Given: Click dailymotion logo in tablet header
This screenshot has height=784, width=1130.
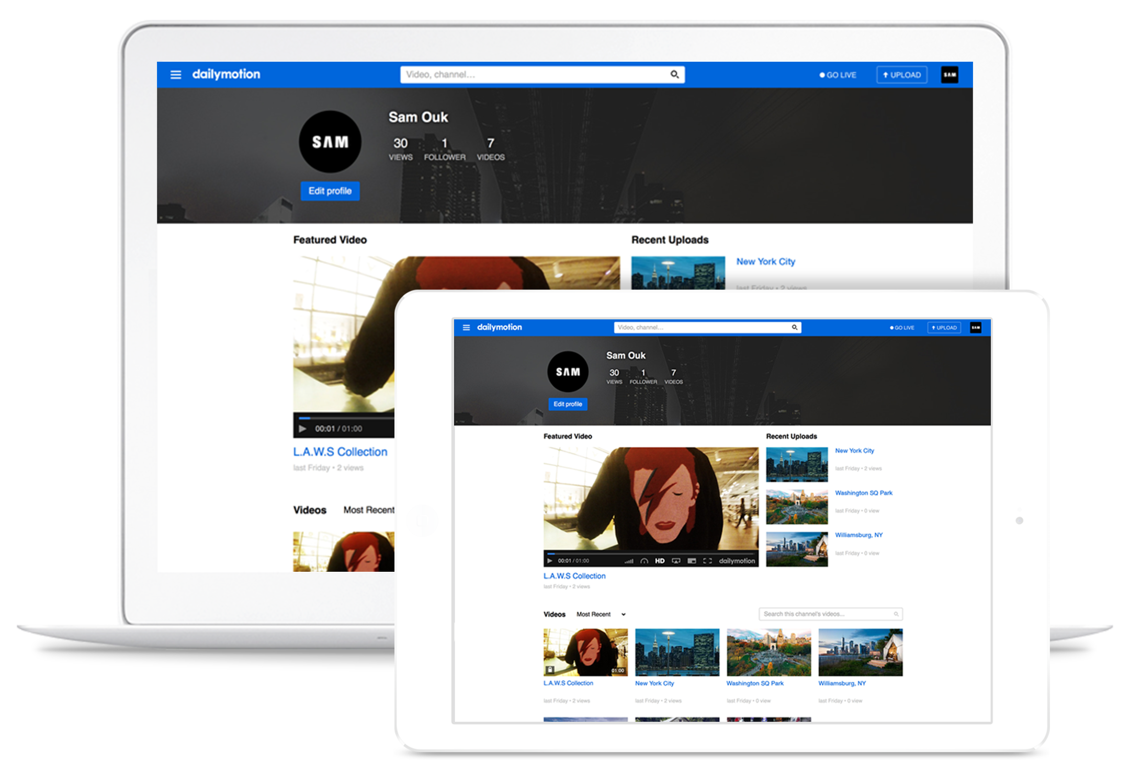Looking at the screenshot, I should tap(499, 327).
